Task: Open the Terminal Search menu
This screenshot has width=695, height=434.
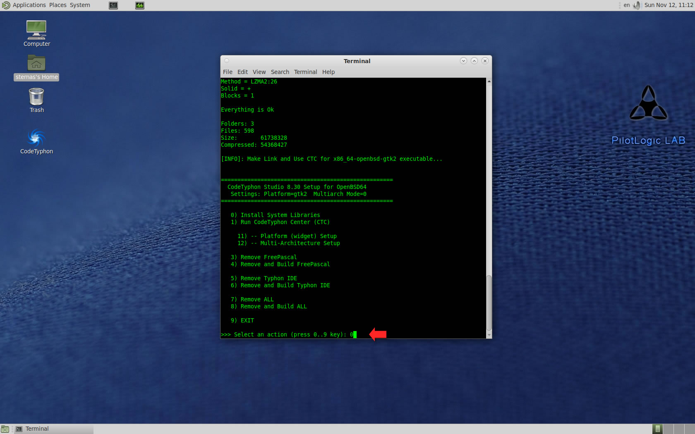Action: (x=280, y=72)
